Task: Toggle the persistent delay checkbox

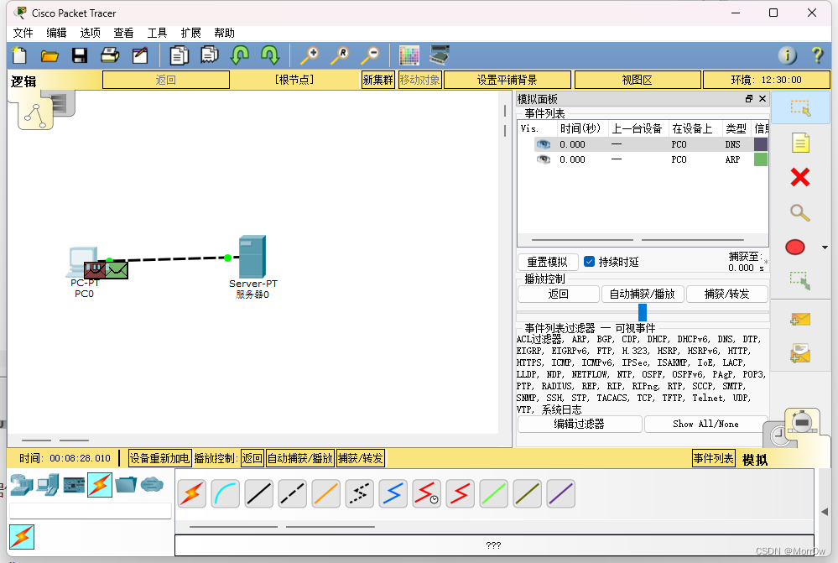Action: (x=589, y=262)
